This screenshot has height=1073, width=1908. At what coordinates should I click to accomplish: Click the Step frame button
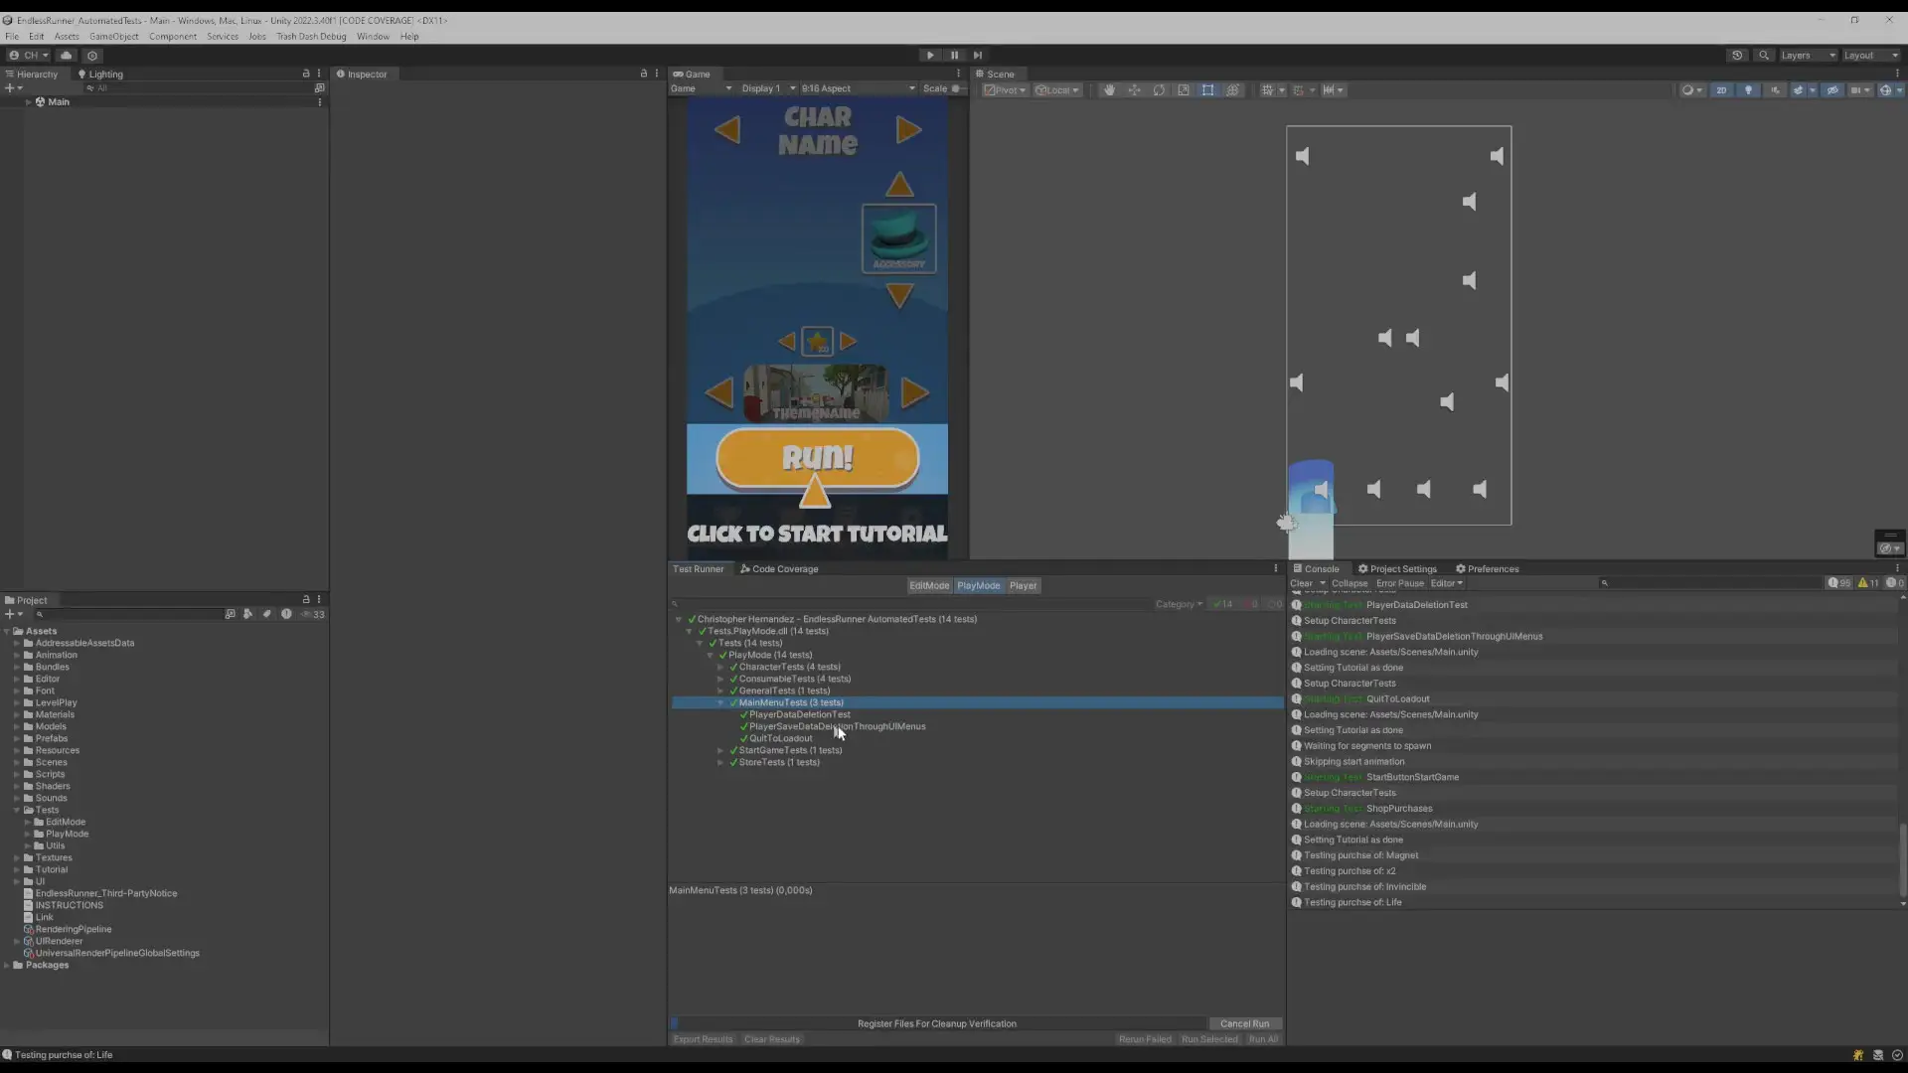[x=978, y=56]
